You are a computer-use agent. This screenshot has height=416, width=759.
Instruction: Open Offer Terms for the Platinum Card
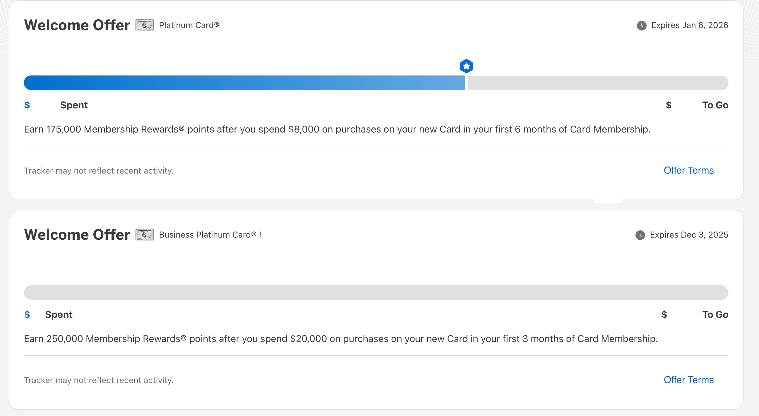pyautogui.click(x=689, y=170)
